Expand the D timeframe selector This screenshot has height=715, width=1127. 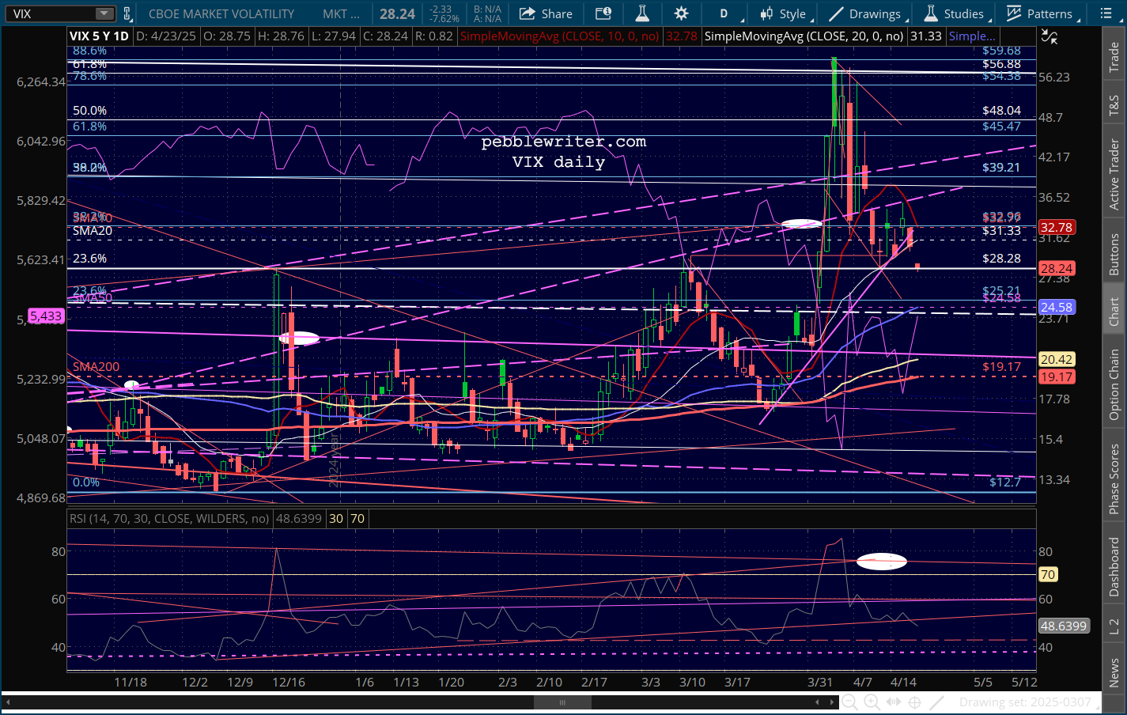pyautogui.click(x=724, y=13)
